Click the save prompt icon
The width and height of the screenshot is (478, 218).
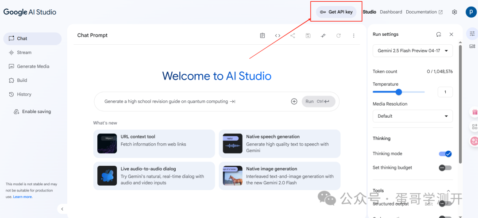[x=308, y=36]
